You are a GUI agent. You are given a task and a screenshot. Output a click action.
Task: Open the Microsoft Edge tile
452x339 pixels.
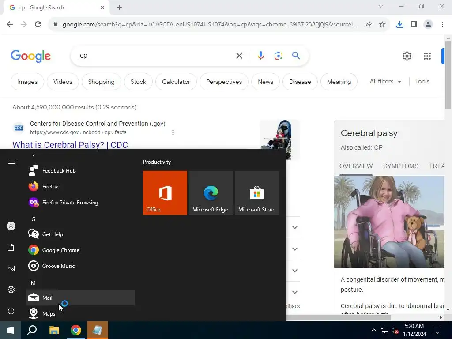tap(211, 193)
